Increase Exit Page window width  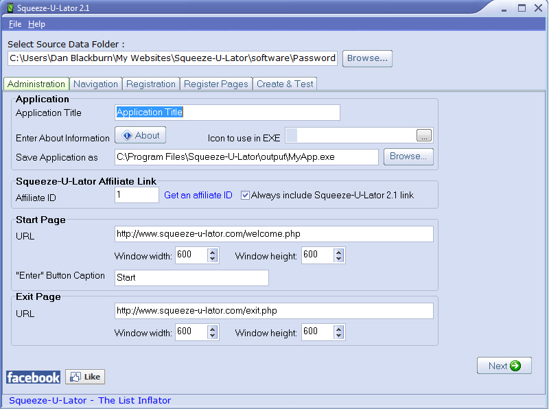click(x=213, y=329)
